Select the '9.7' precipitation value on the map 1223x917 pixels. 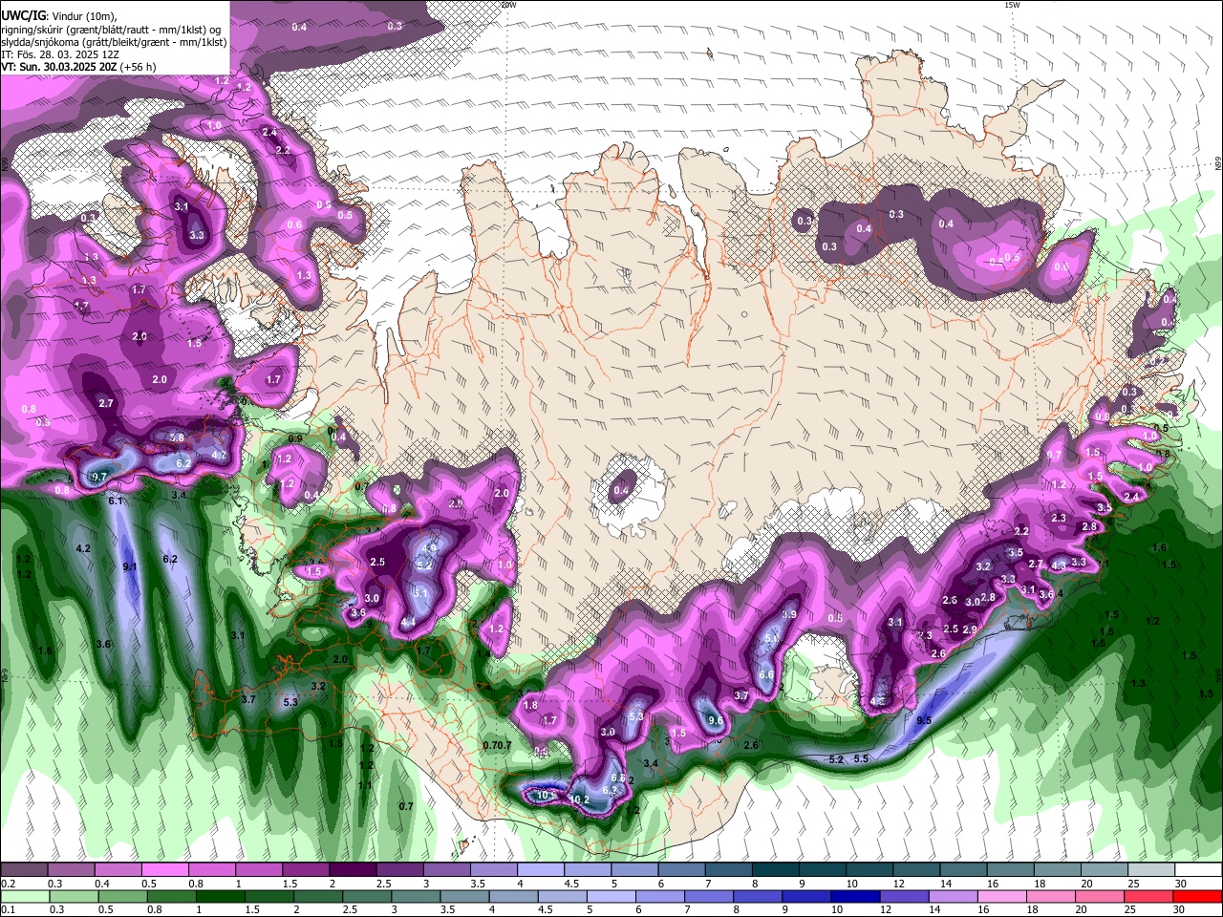99,477
